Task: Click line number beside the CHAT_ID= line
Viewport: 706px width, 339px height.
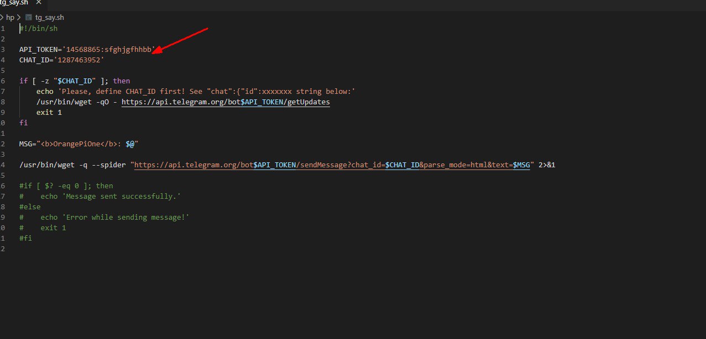Action: pyautogui.click(x=3, y=60)
